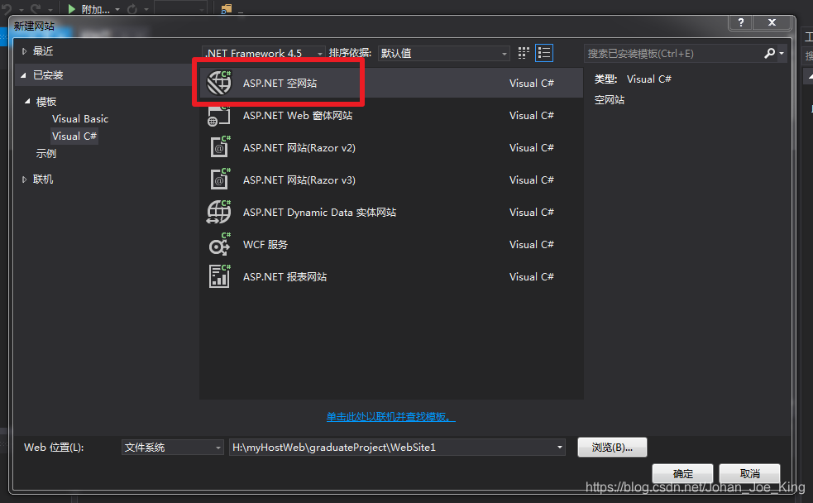Viewport: 813px width, 503px height.
Task: Click the search magnifier icon
Action: (769, 53)
